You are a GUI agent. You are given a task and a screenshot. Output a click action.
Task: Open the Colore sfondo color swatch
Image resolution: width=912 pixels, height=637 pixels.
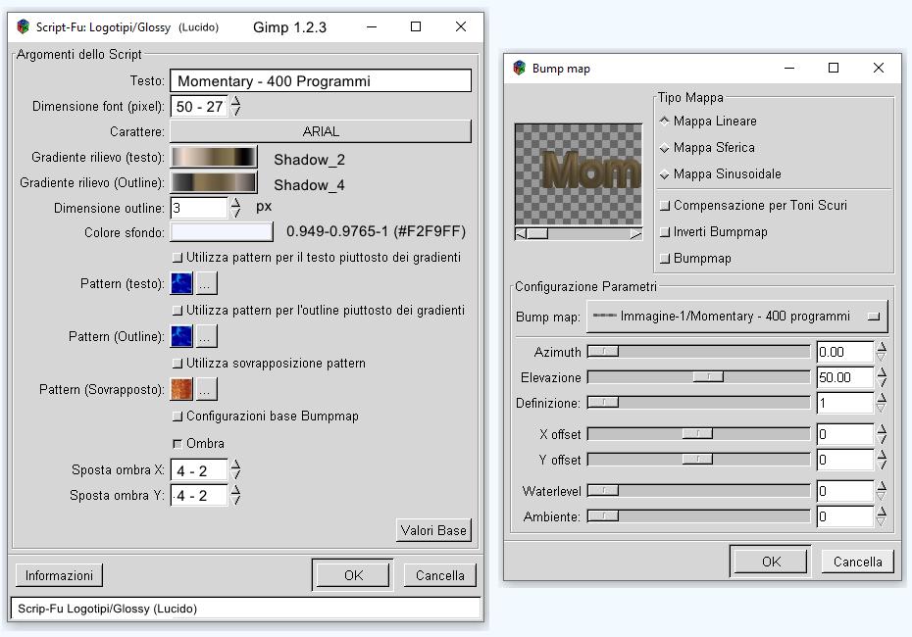click(x=222, y=232)
